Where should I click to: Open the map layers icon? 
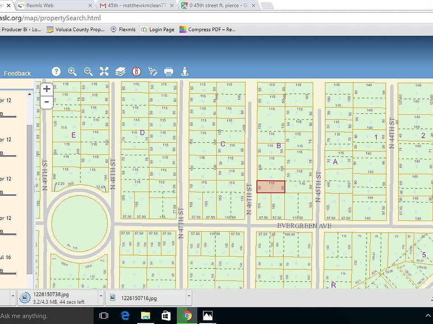click(x=120, y=72)
